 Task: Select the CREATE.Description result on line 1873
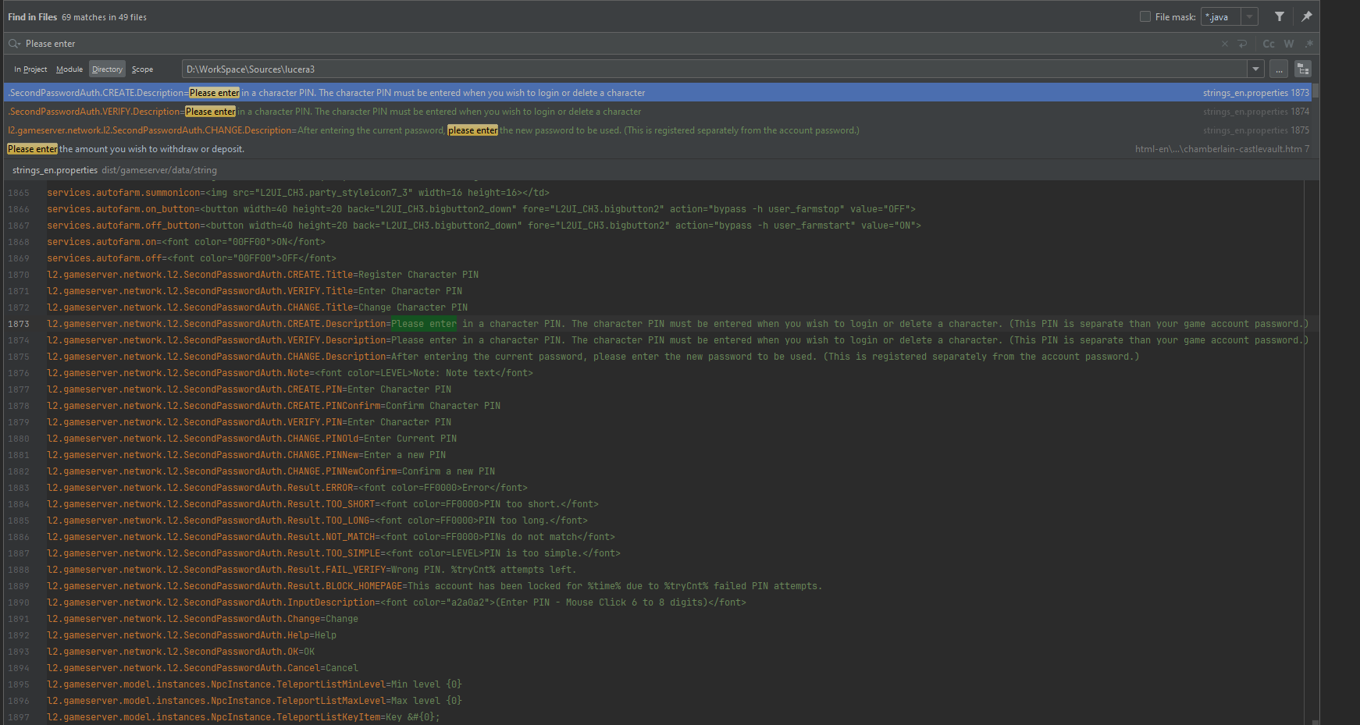click(x=658, y=93)
